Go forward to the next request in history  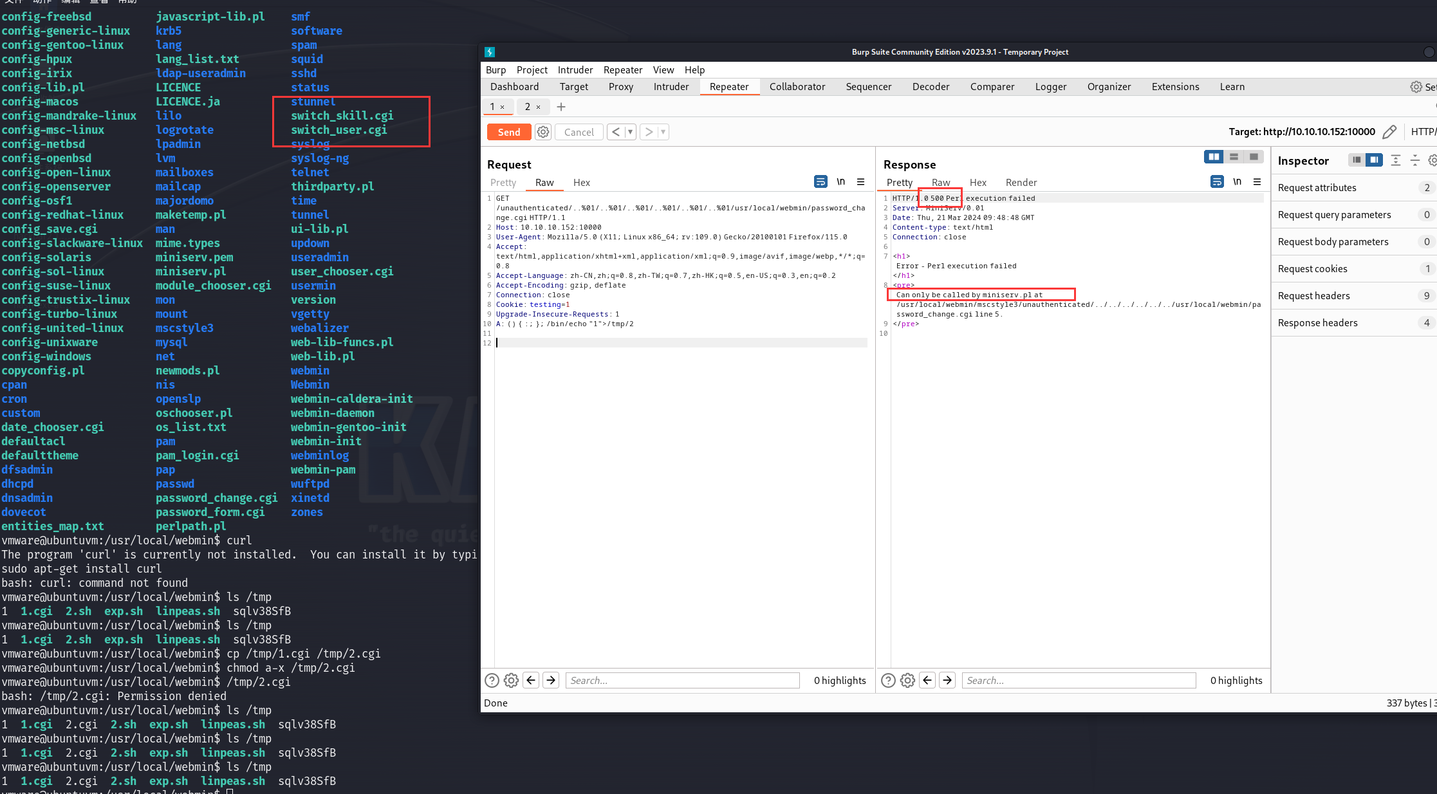[649, 132]
